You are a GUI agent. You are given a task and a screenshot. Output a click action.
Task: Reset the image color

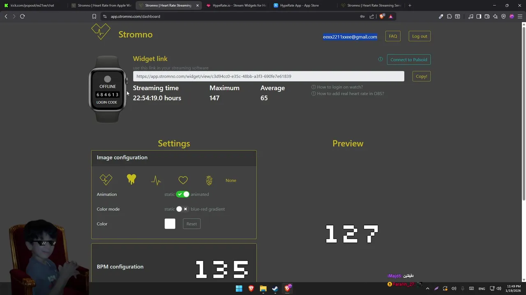(191, 224)
